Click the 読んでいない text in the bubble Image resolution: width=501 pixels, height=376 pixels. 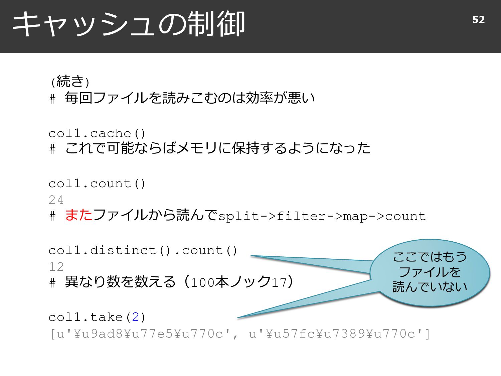430,287
